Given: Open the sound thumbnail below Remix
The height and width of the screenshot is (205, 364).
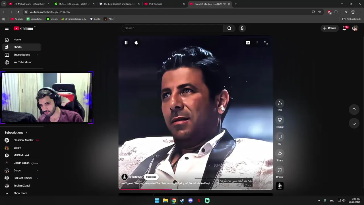Looking at the screenshot, I should (280, 186).
